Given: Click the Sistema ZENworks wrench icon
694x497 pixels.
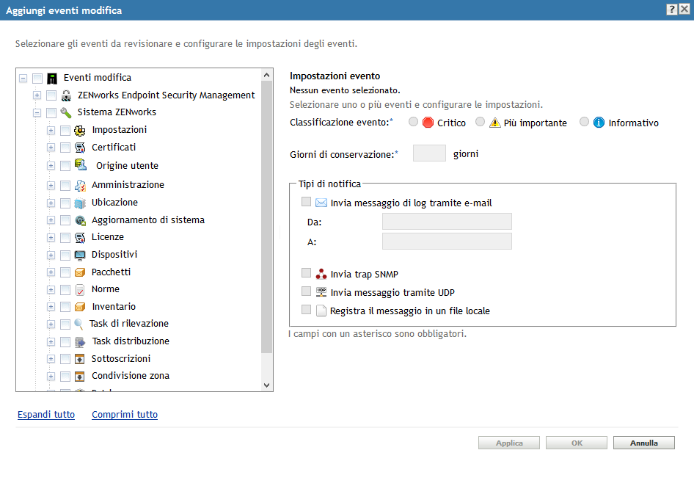Looking at the screenshot, I should click(x=66, y=113).
